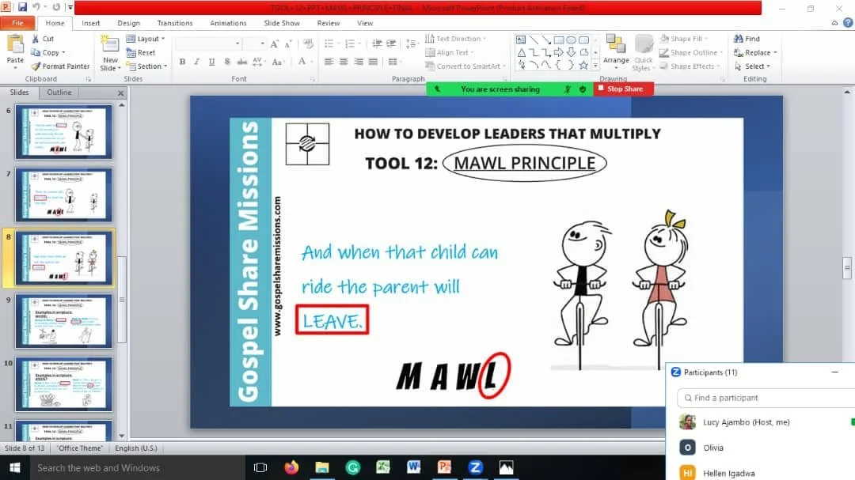This screenshot has height=480, width=855.
Task: Open the font color picker
Action: click(x=306, y=62)
